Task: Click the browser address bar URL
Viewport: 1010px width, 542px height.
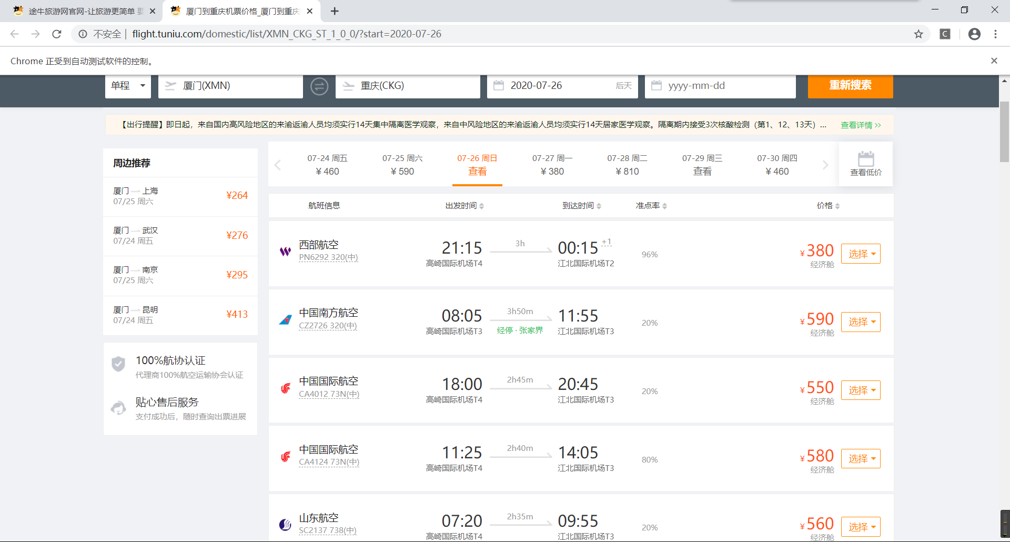Action: point(287,34)
